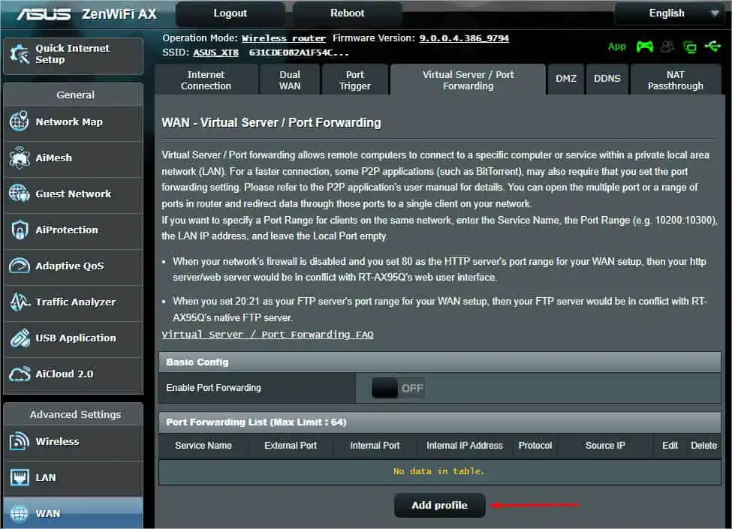Open the Wireless router operation mode link
Viewport: 732px width, 529px height.
(x=283, y=38)
